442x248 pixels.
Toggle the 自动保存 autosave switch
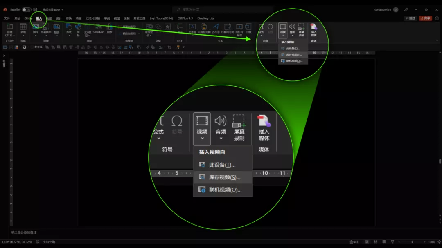(26, 9)
